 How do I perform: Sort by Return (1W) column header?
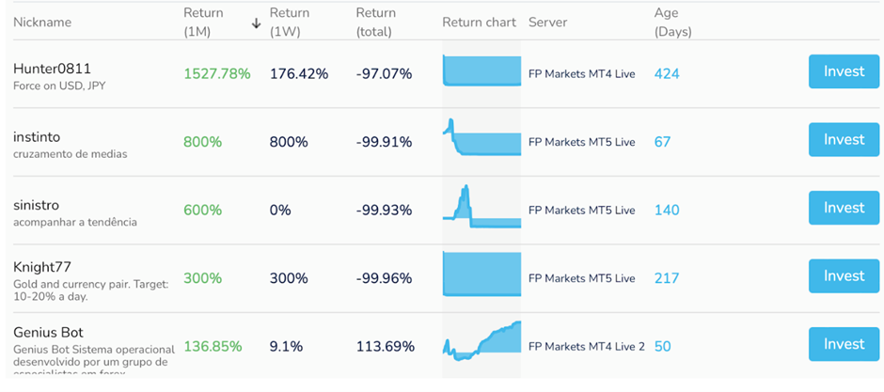[x=290, y=23]
